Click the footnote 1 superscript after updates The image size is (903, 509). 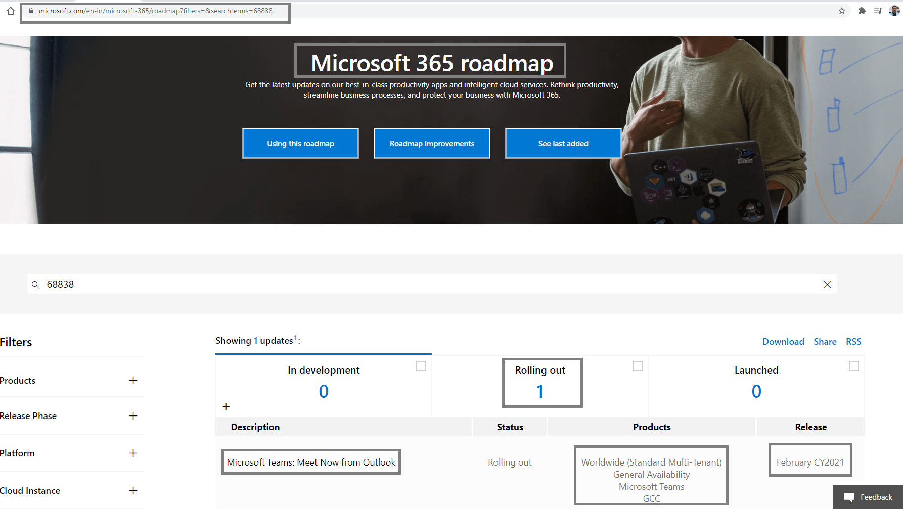[x=296, y=338]
